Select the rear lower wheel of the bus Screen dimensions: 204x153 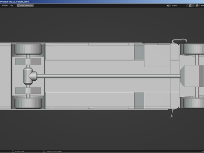[x=28, y=103]
